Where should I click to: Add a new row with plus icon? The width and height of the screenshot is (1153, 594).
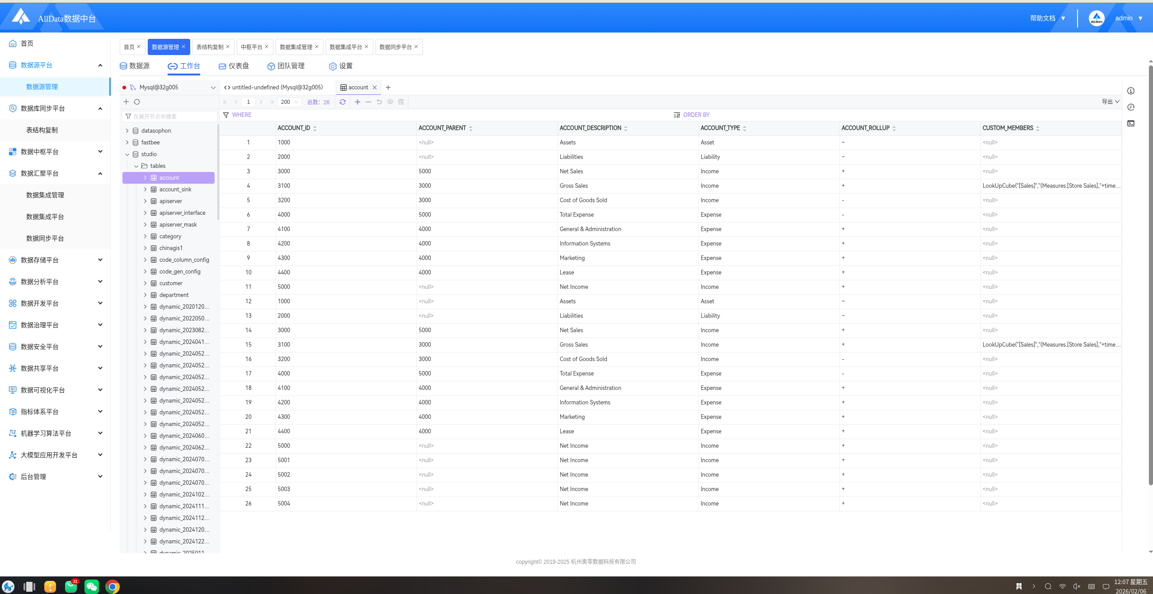click(x=357, y=102)
